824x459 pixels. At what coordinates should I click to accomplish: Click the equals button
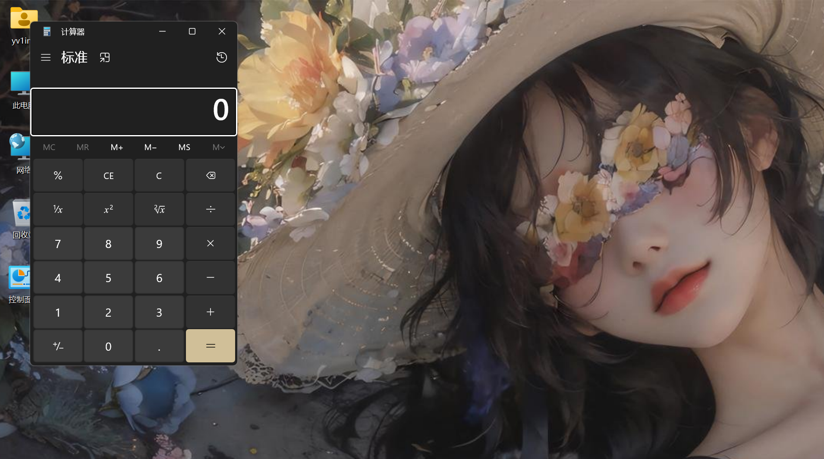click(210, 346)
